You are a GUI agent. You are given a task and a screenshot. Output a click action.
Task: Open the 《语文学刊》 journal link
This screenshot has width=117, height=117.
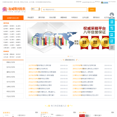(21, 115)
